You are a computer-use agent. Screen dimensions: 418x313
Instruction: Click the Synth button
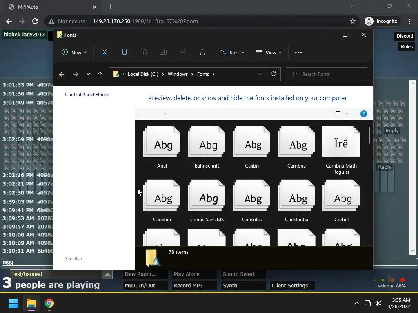tap(243, 286)
